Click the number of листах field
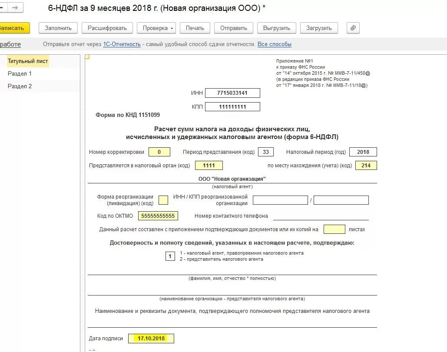The image size is (447, 352). (x=334, y=229)
